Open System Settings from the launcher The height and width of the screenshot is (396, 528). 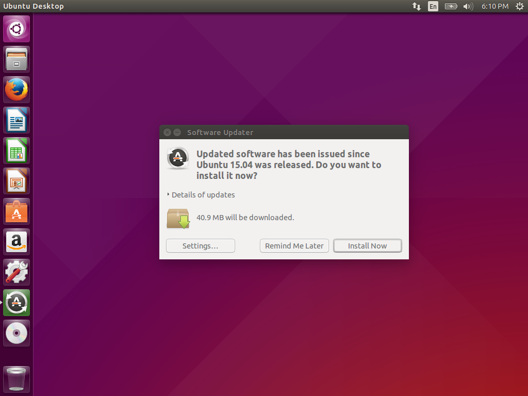tap(16, 272)
